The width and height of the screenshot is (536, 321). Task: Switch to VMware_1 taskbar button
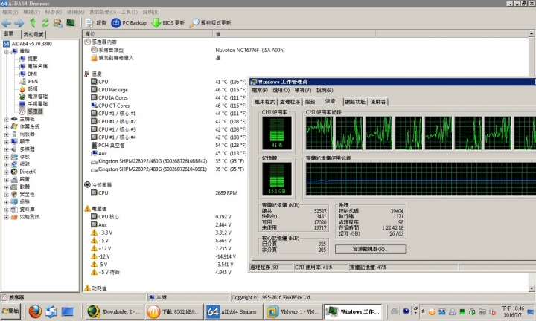point(293,311)
